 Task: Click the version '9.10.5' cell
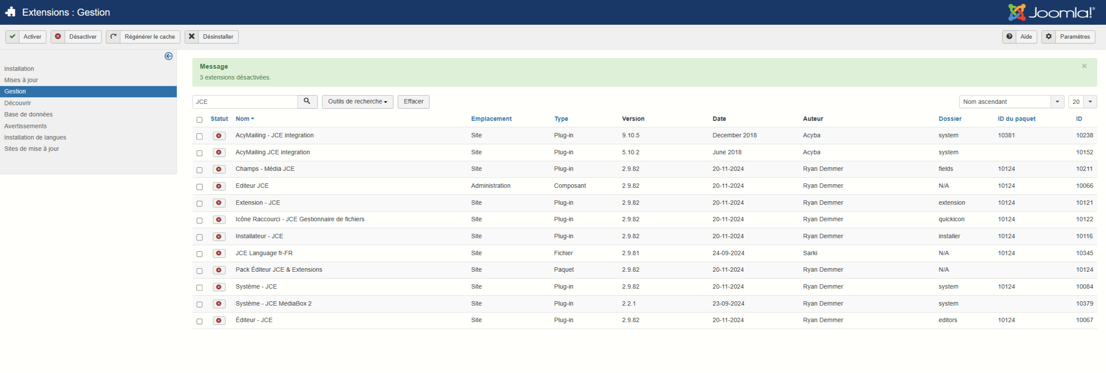(631, 135)
